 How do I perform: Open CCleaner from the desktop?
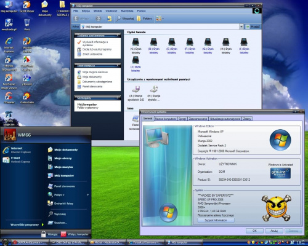[9, 98]
